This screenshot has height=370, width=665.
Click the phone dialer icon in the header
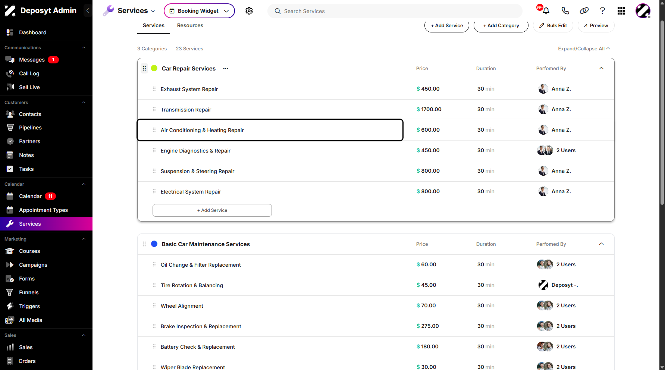pos(565,11)
